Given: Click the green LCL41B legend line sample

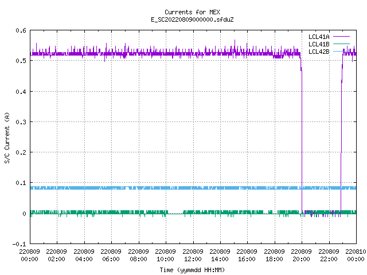Looking at the screenshot, I should [341, 44].
